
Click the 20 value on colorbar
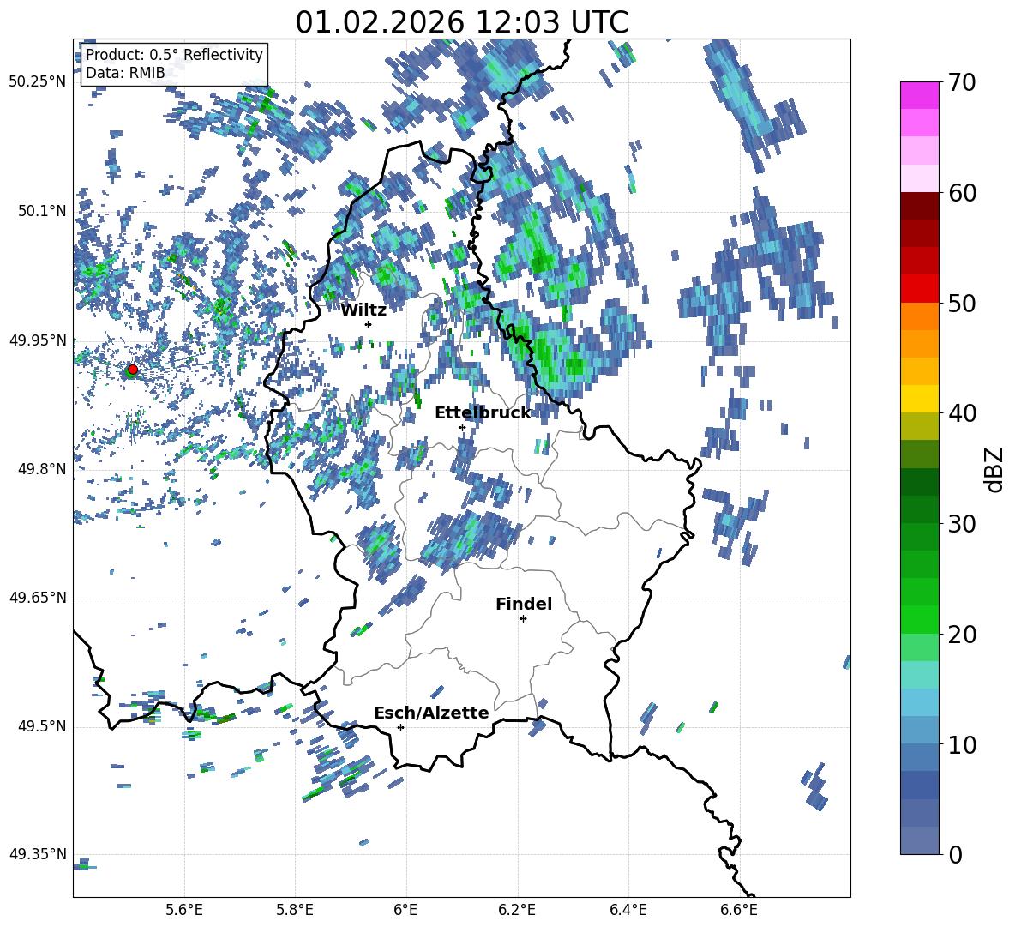click(x=962, y=634)
